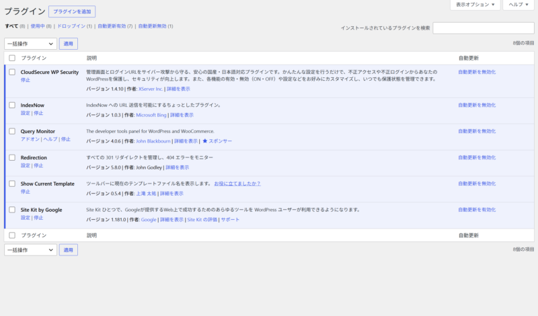Check the CloudSecure WP Security checkbox

click(12, 72)
